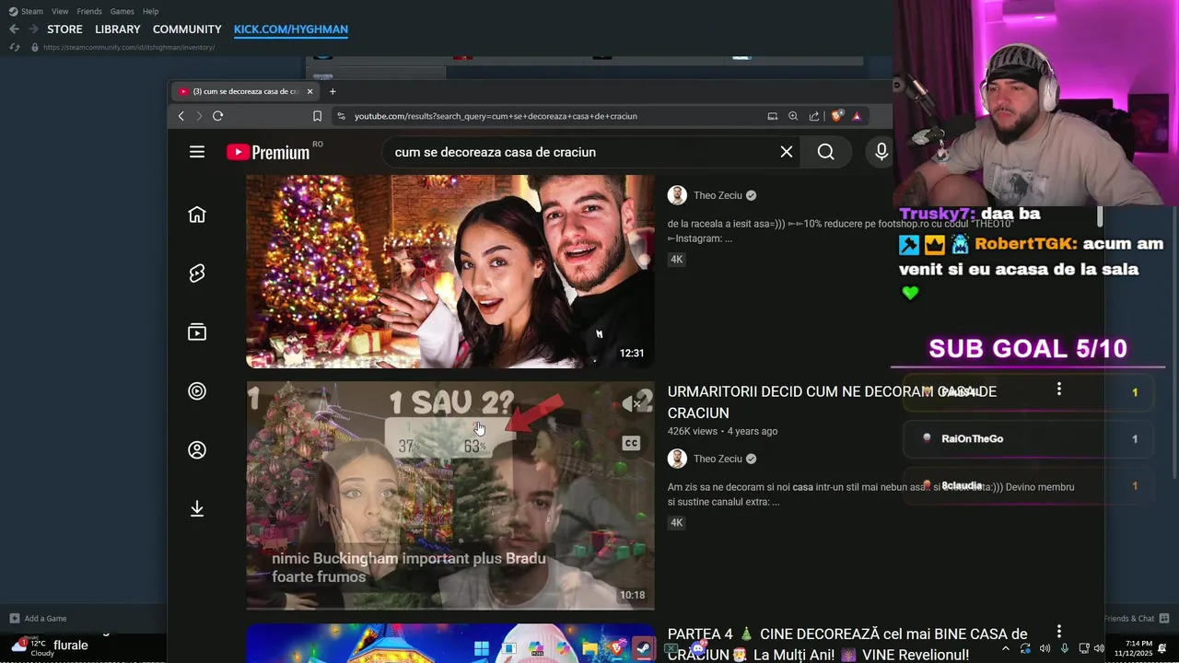The image size is (1179, 663).
Task: Open the YouTube hamburger guide menu
Action: tap(197, 152)
